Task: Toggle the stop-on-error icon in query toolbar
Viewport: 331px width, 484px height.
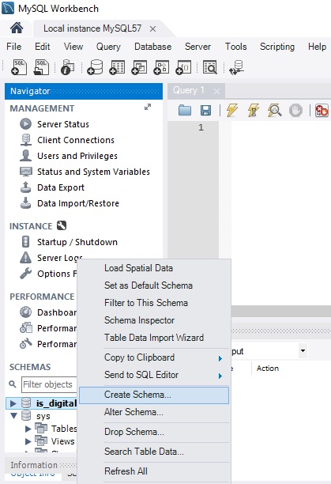Action: (322, 110)
